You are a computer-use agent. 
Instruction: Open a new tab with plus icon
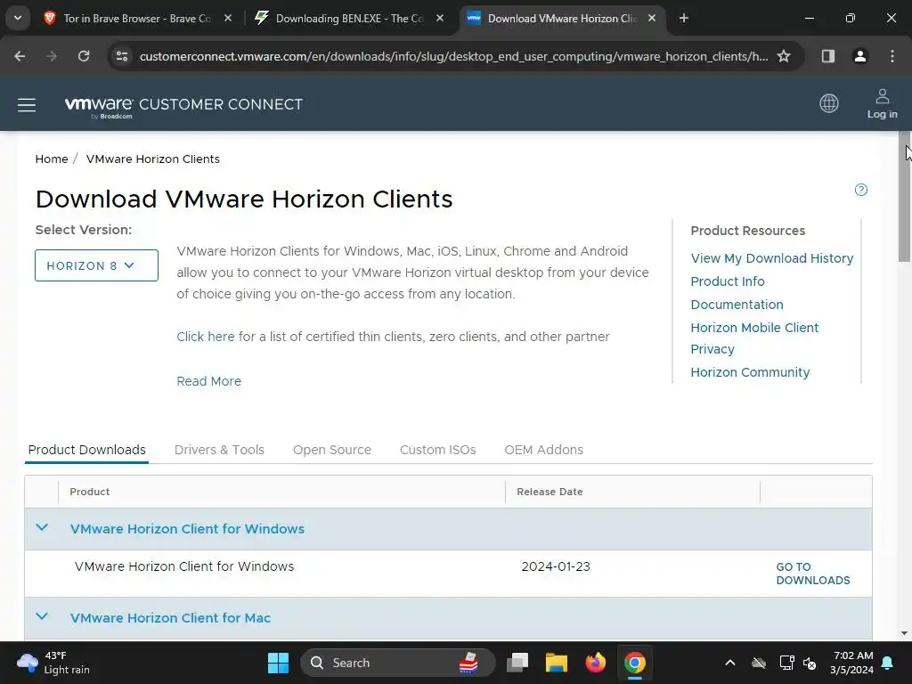683,19
